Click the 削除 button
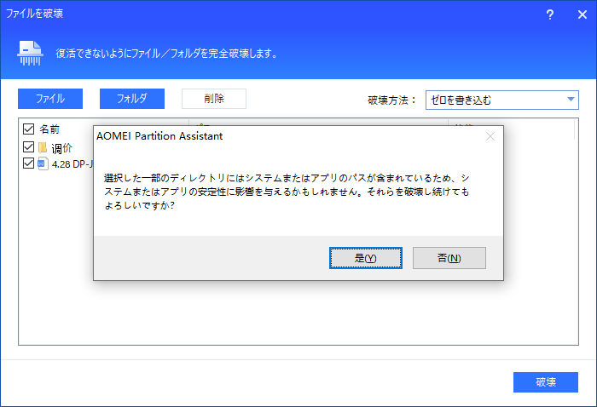This screenshot has height=407, width=597. point(214,99)
